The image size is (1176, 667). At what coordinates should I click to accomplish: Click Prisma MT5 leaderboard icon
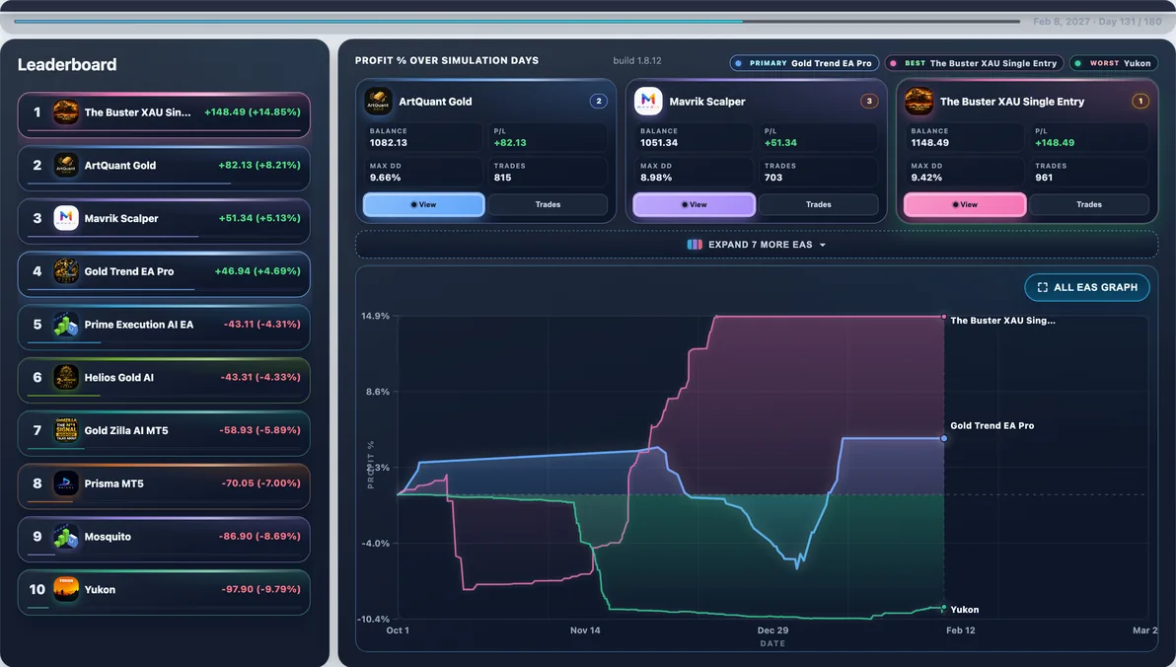(66, 483)
